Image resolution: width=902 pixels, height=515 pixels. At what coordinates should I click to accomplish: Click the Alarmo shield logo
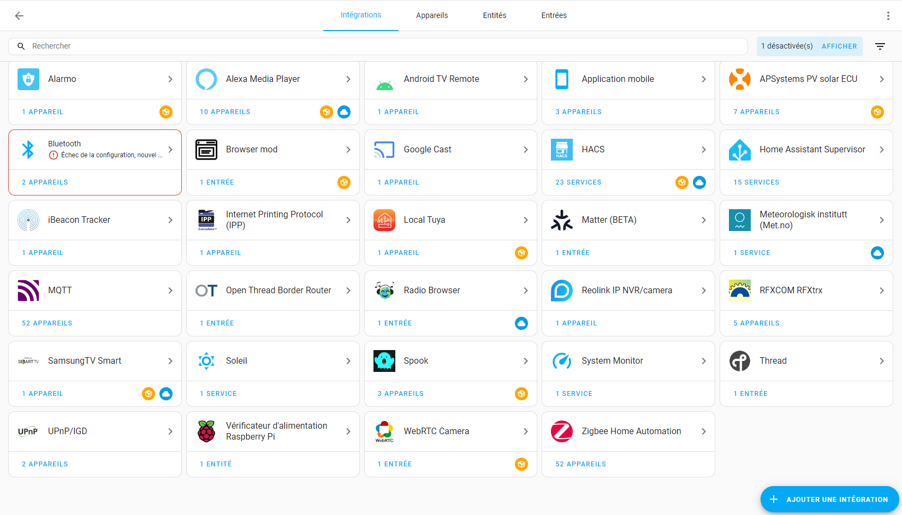tap(28, 79)
